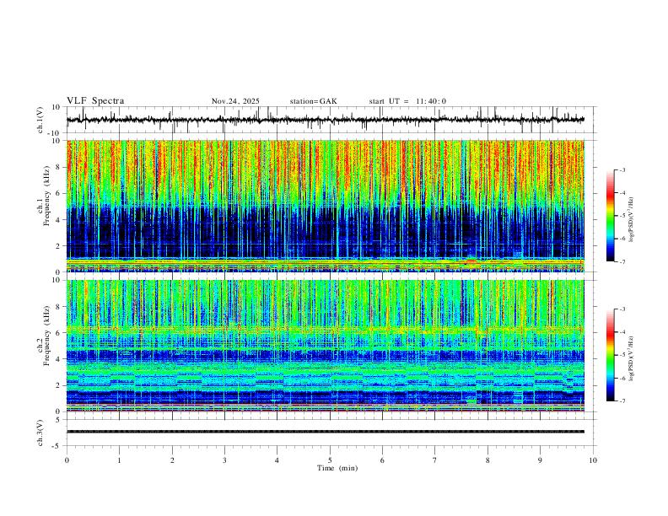This screenshot has height=516, width=668.
Task: Click time axis tick label '1'
Action: pyautogui.click(x=119, y=460)
